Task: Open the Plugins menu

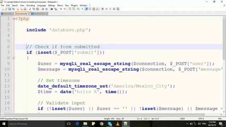Action: [74, 5]
